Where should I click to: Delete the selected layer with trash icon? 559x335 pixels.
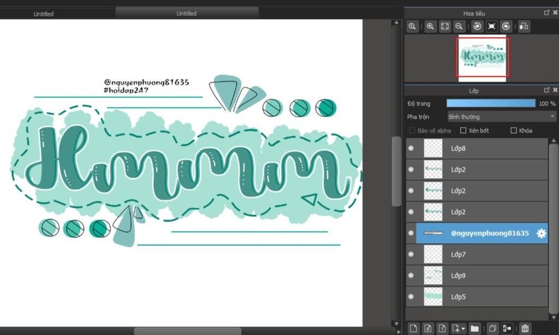pos(525,328)
